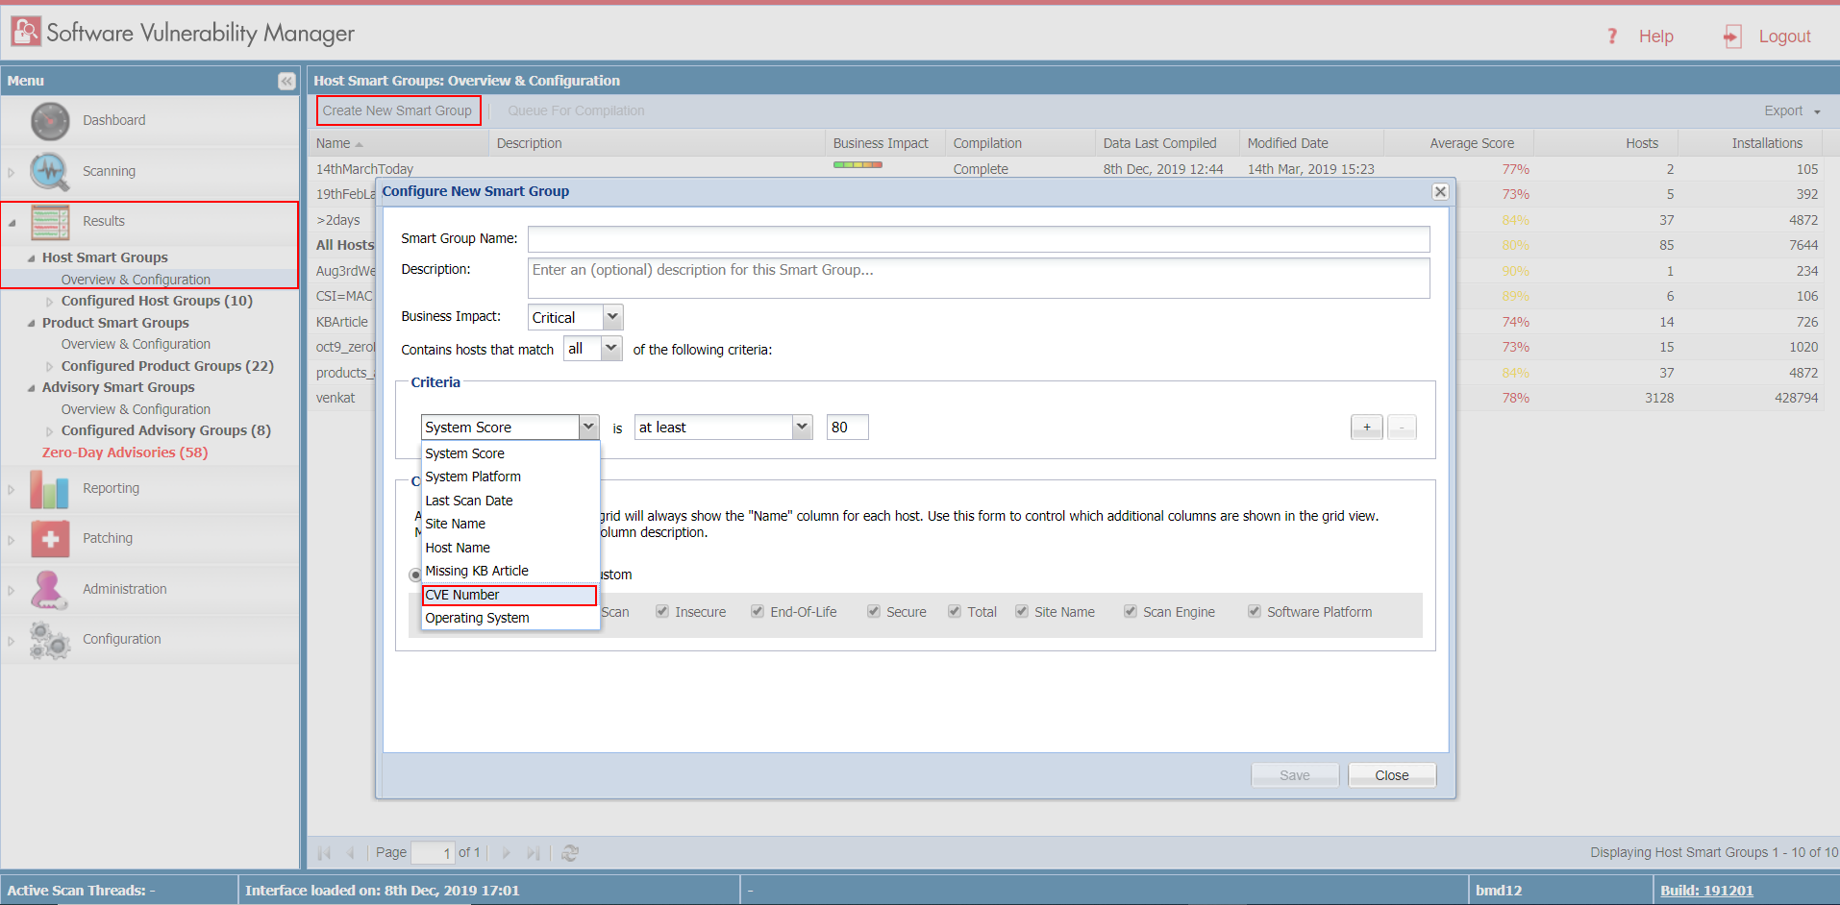Click the Software Vulnerability Manager logo
This screenshot has height=905, width=1840.
click(x=26, y=32)
